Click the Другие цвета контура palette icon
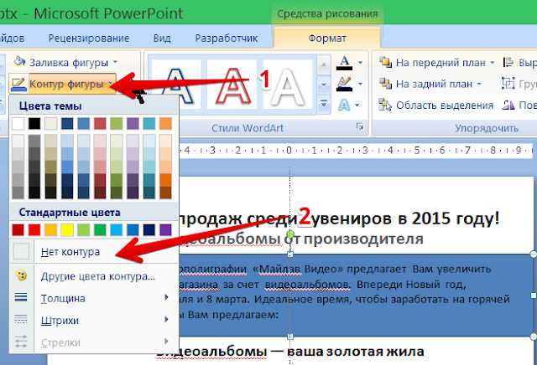 point(21,275)
